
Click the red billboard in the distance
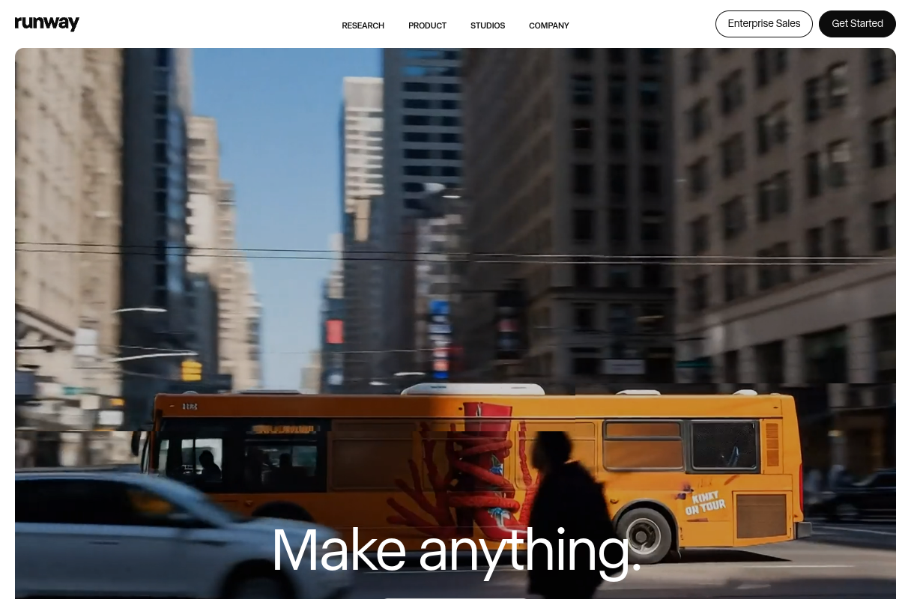[335, 331]
